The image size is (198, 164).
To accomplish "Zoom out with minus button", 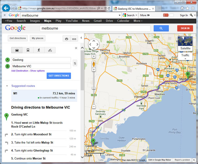I will click(94, 107).
